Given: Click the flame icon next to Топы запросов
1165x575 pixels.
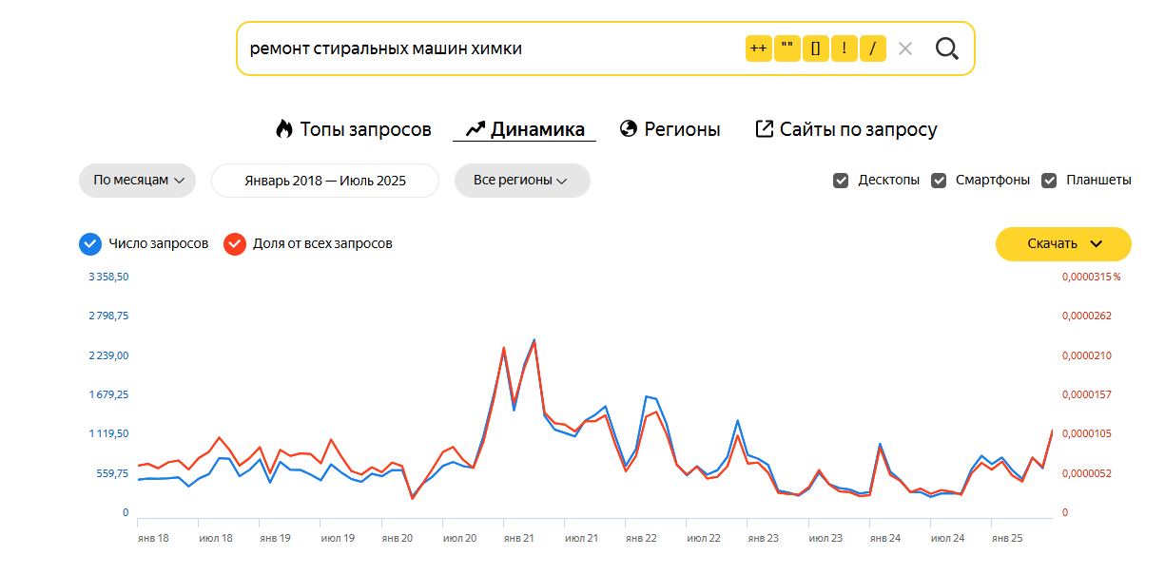Looking at the screenshot, I should 284,129.
